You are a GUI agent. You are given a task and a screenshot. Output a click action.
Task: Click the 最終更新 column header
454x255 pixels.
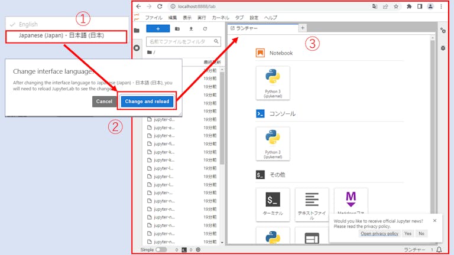(x=212, y=62)
